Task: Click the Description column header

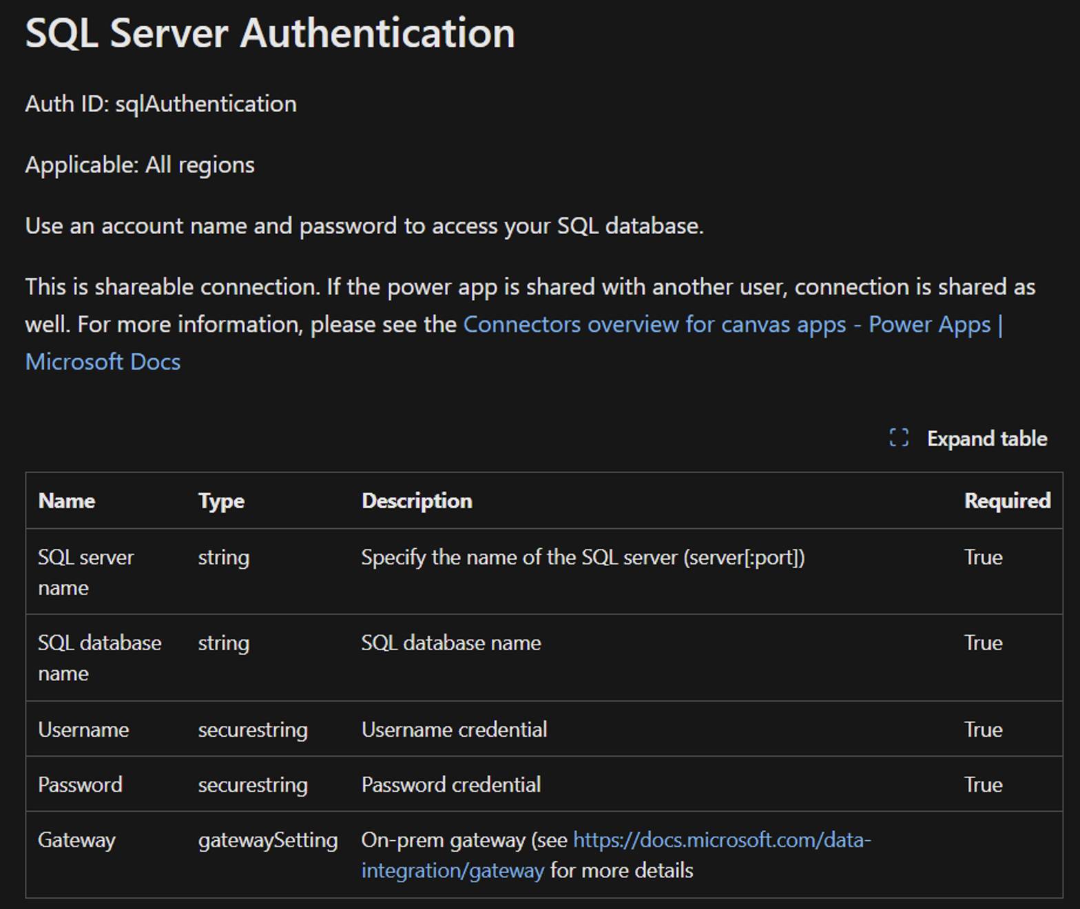Action: pos(417,501)
